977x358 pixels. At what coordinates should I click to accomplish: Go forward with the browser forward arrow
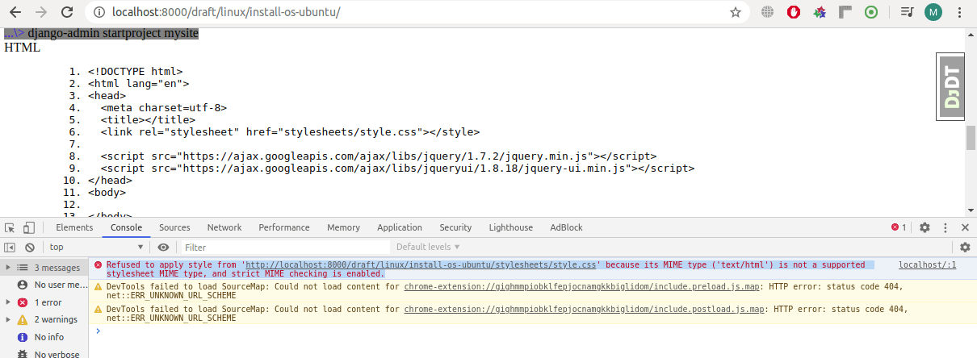pyautogui.click(x=42, y=12)
